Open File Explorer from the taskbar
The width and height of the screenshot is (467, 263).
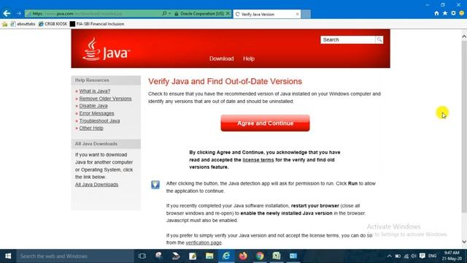pos(209,256)
